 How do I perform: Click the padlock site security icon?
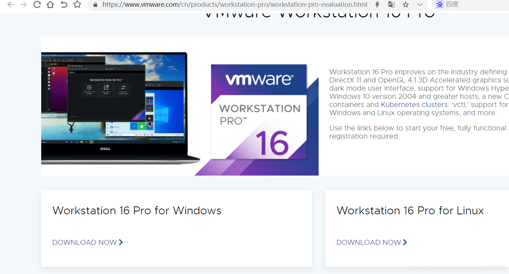(x=95, y=5)
